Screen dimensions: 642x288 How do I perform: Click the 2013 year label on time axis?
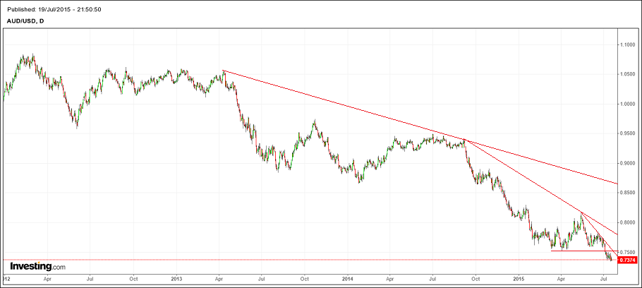(177, 277)
